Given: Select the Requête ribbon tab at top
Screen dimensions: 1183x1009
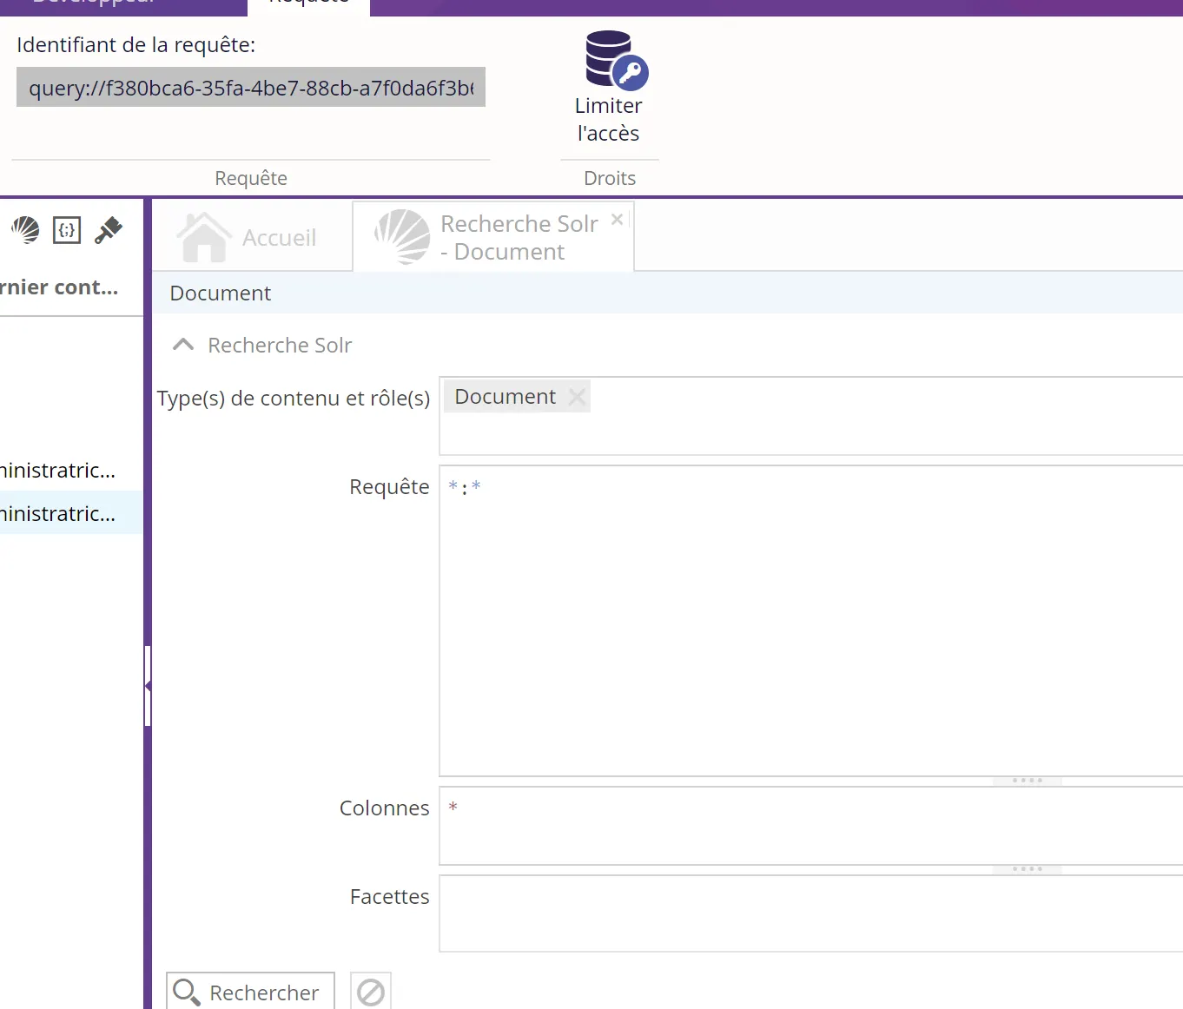Looking at the screenshot, I should tap(308, 4).
